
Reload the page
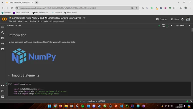[x=12, y=8]
